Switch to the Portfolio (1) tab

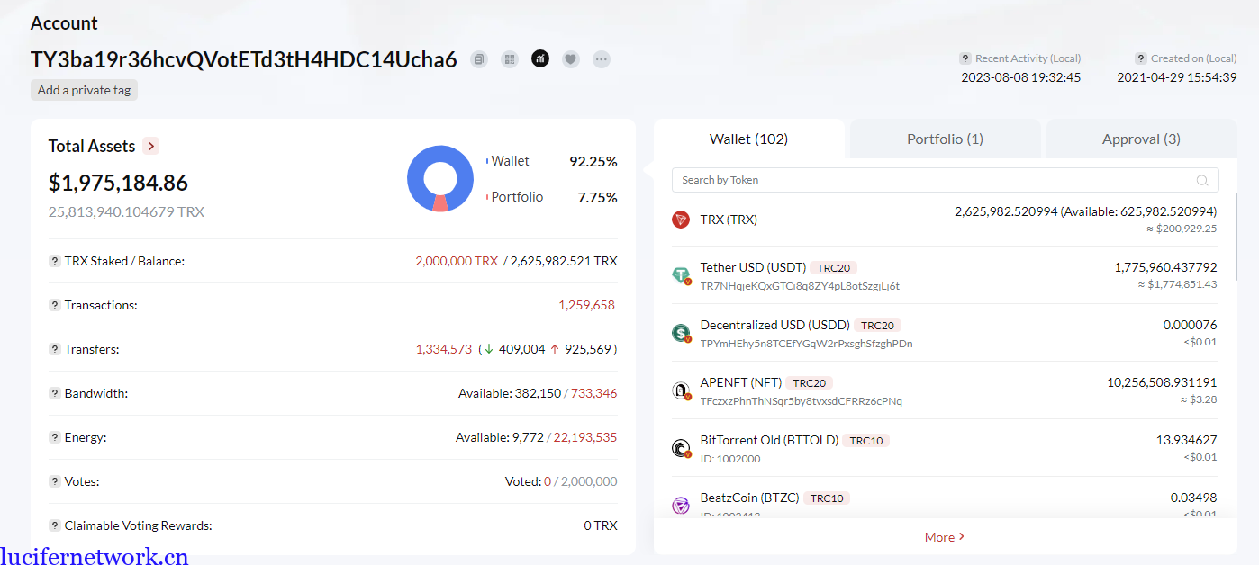coord(945,139)
